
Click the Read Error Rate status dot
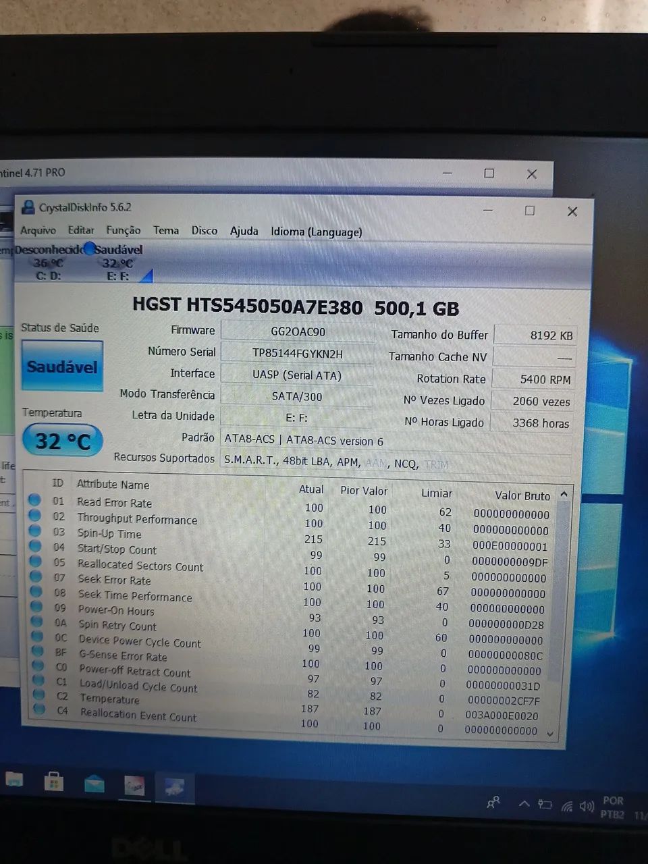pyautogui.click(x=34, y=500)
